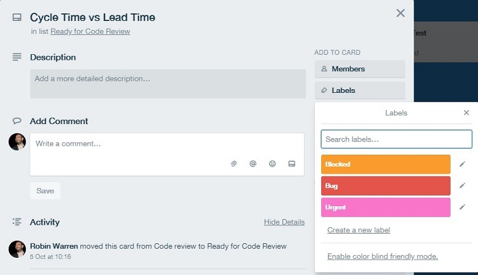This screenshot has width=478, height=275.
Task: Click the Labels popup title text
Action: coord(396,113)
